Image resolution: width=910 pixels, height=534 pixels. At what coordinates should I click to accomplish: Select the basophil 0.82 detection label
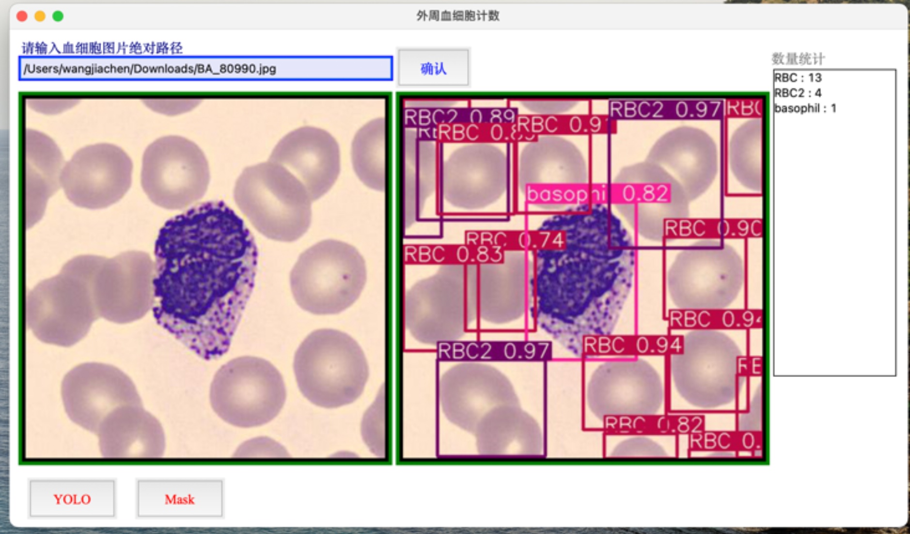pos(598,194)
